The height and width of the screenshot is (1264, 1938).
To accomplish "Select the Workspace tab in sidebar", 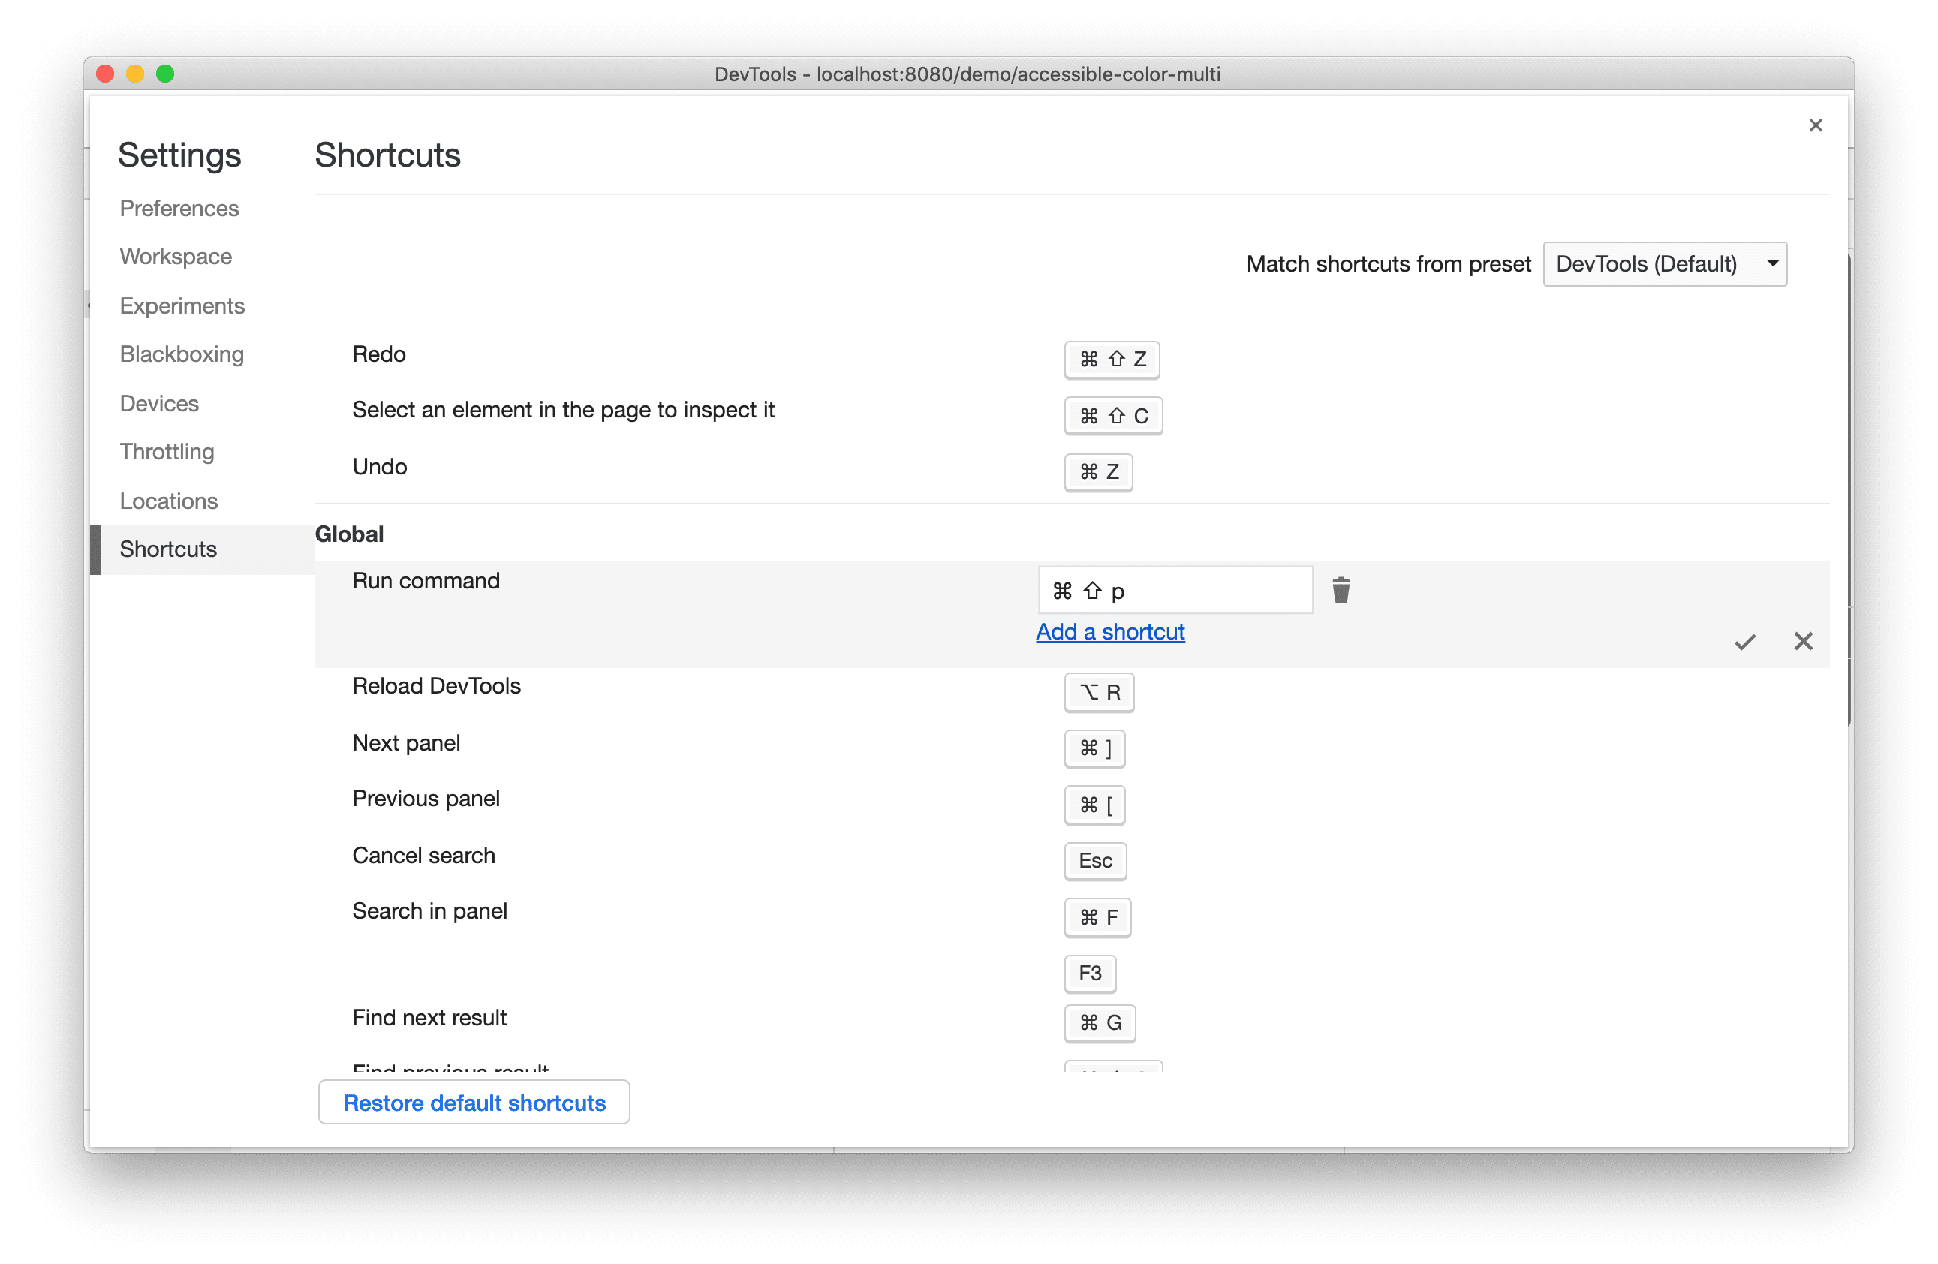I will click(x=173, y=256).
